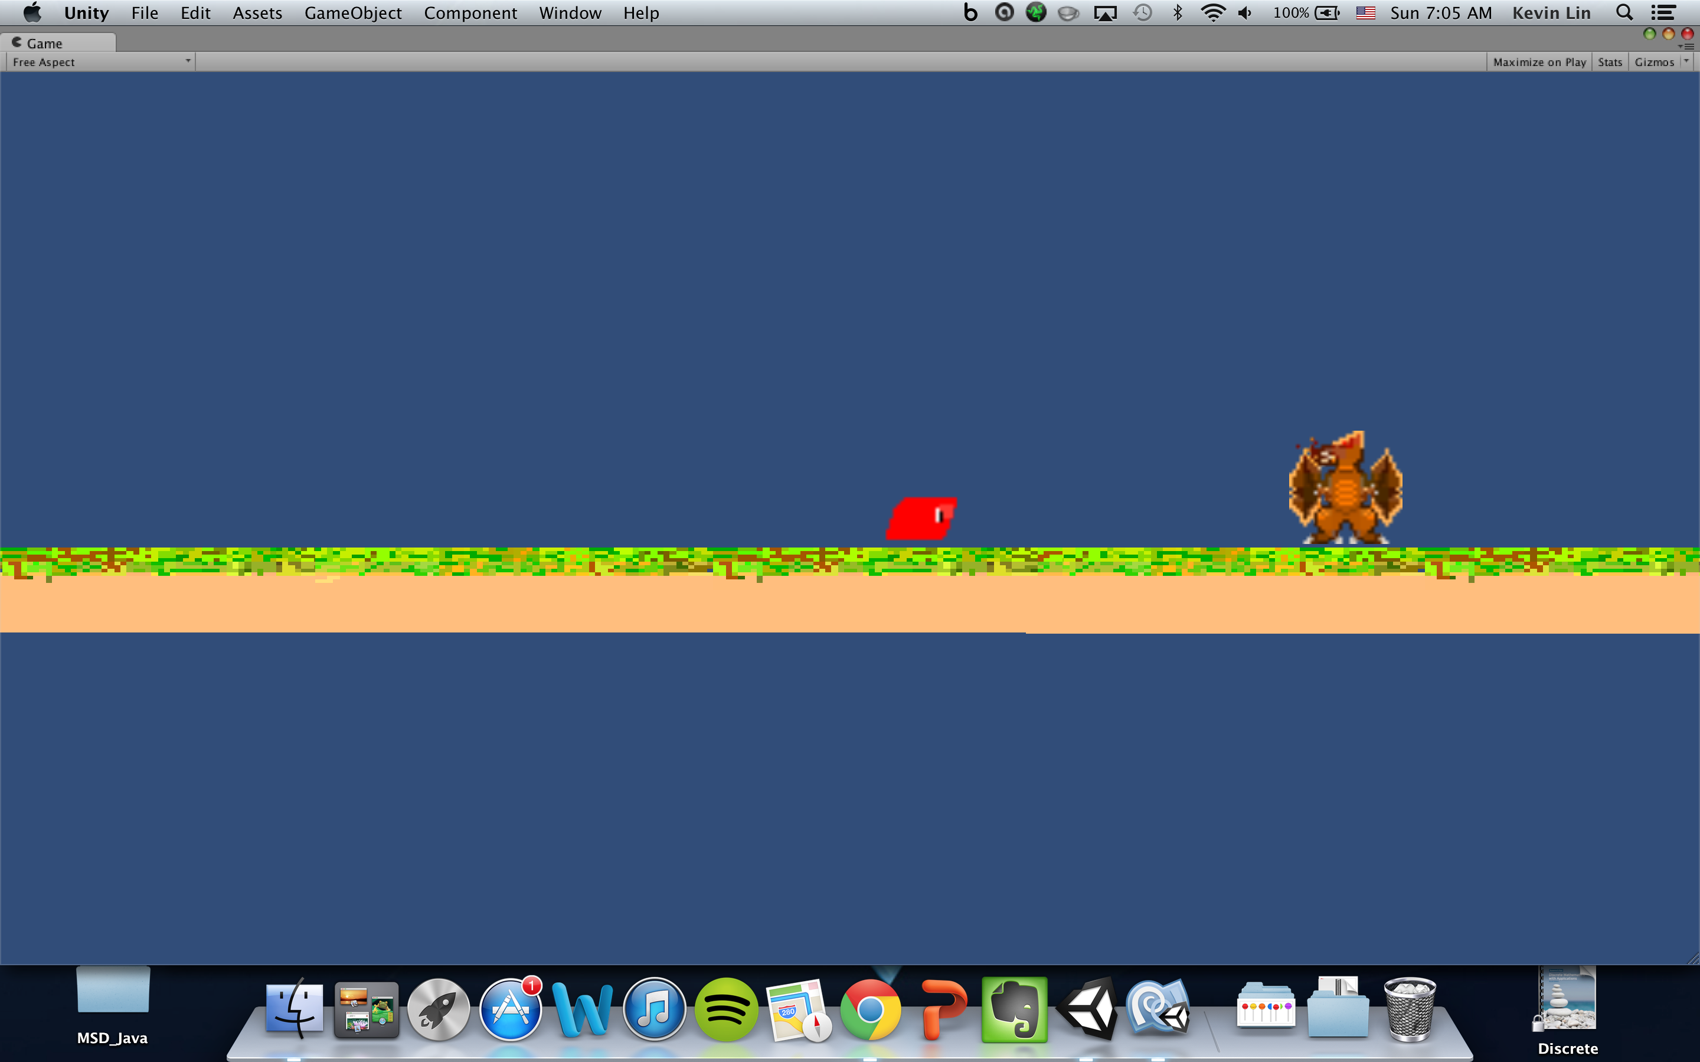Open Unity from the Dock

pos(1087,1009)
